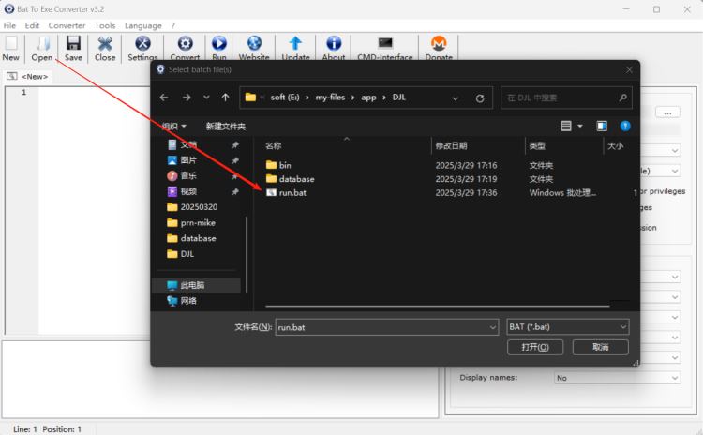Open prn-mike folder in sidebar
The image size is (703, 435).
pyautogui.click(x=198, y=223)
